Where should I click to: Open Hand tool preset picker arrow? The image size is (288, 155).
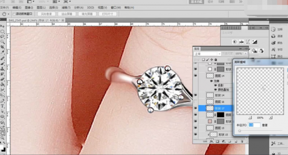point(9,14)
